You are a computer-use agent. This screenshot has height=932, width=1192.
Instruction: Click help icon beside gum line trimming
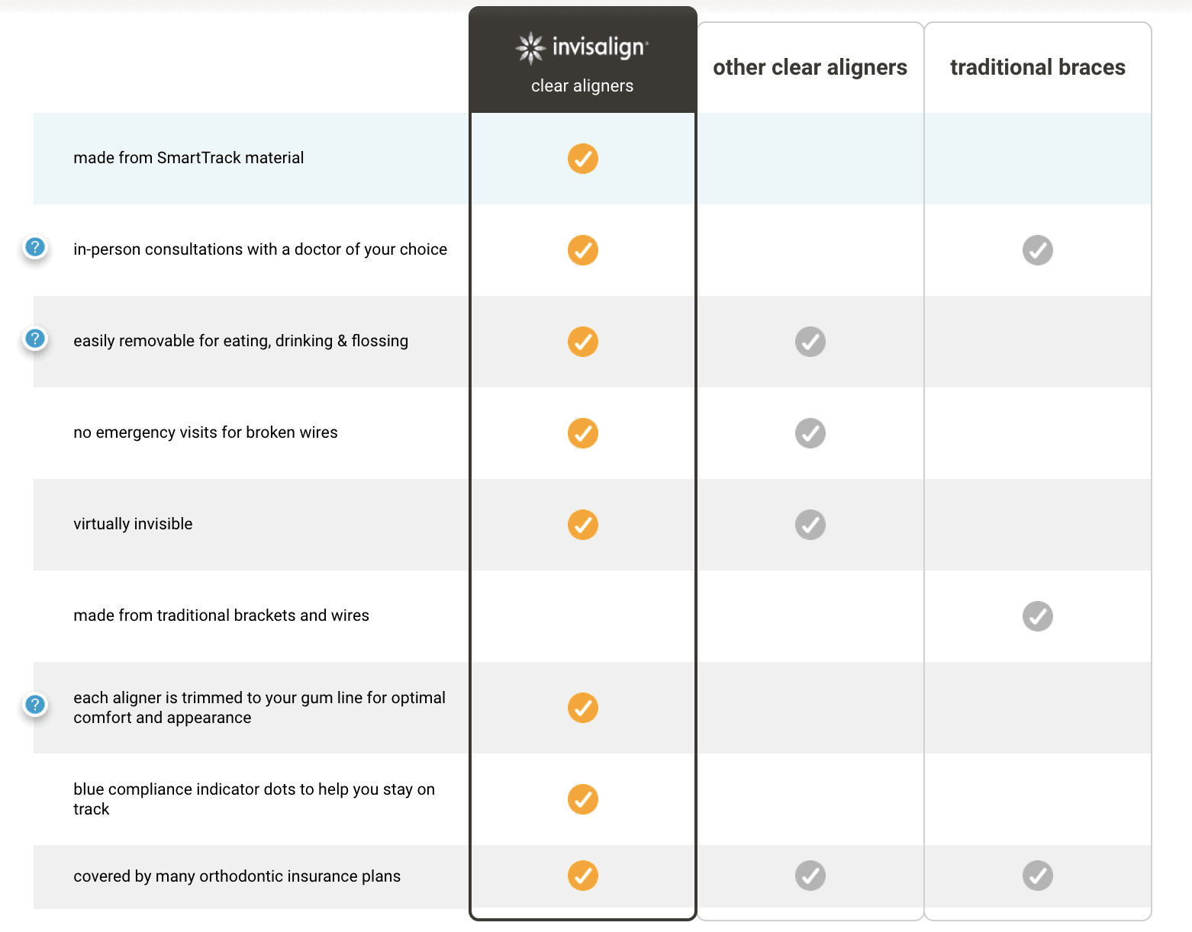coord(35,705)
